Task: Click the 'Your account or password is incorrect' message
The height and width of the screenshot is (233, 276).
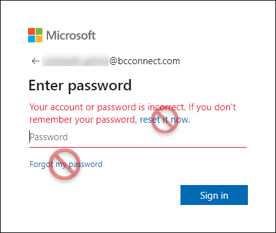Action: (107, 107)
